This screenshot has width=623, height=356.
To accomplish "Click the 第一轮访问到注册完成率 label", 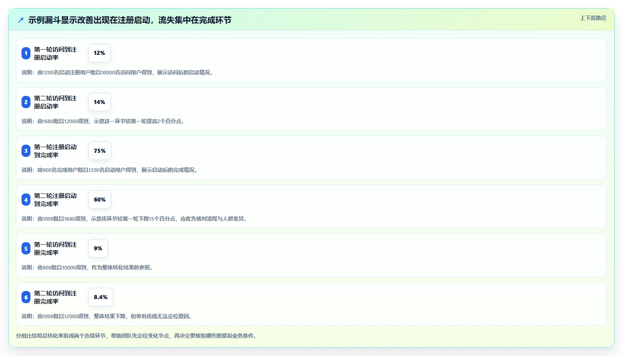I will click(x=55, y=248).
